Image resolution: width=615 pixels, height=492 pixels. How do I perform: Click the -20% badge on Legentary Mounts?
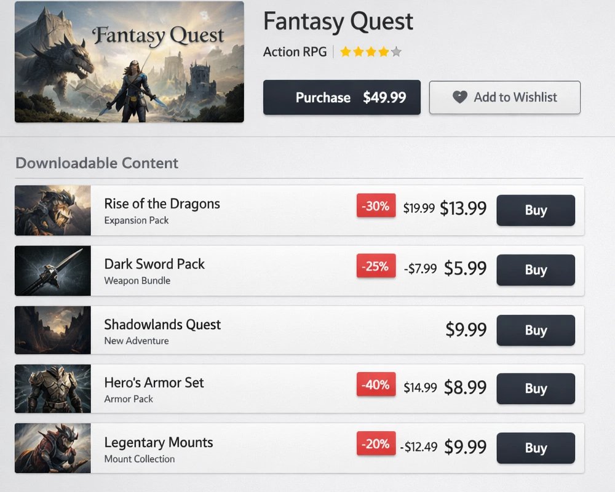(376, 444)
